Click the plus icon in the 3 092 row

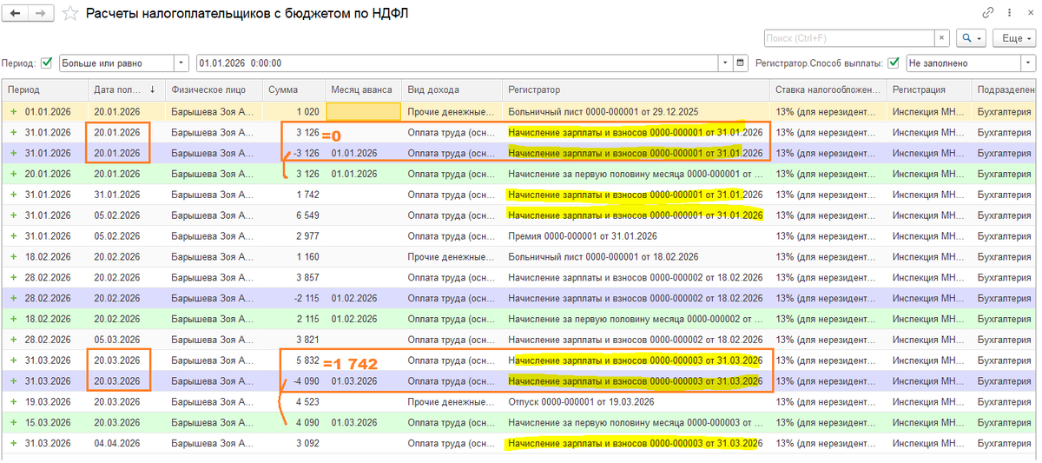click(x=13, y=444)
